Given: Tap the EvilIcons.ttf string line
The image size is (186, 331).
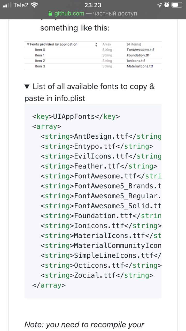Looking at the screenshot, I should 101,156.
